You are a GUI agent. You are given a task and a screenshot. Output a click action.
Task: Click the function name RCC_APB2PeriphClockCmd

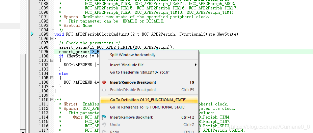click(x=93, y=34)
